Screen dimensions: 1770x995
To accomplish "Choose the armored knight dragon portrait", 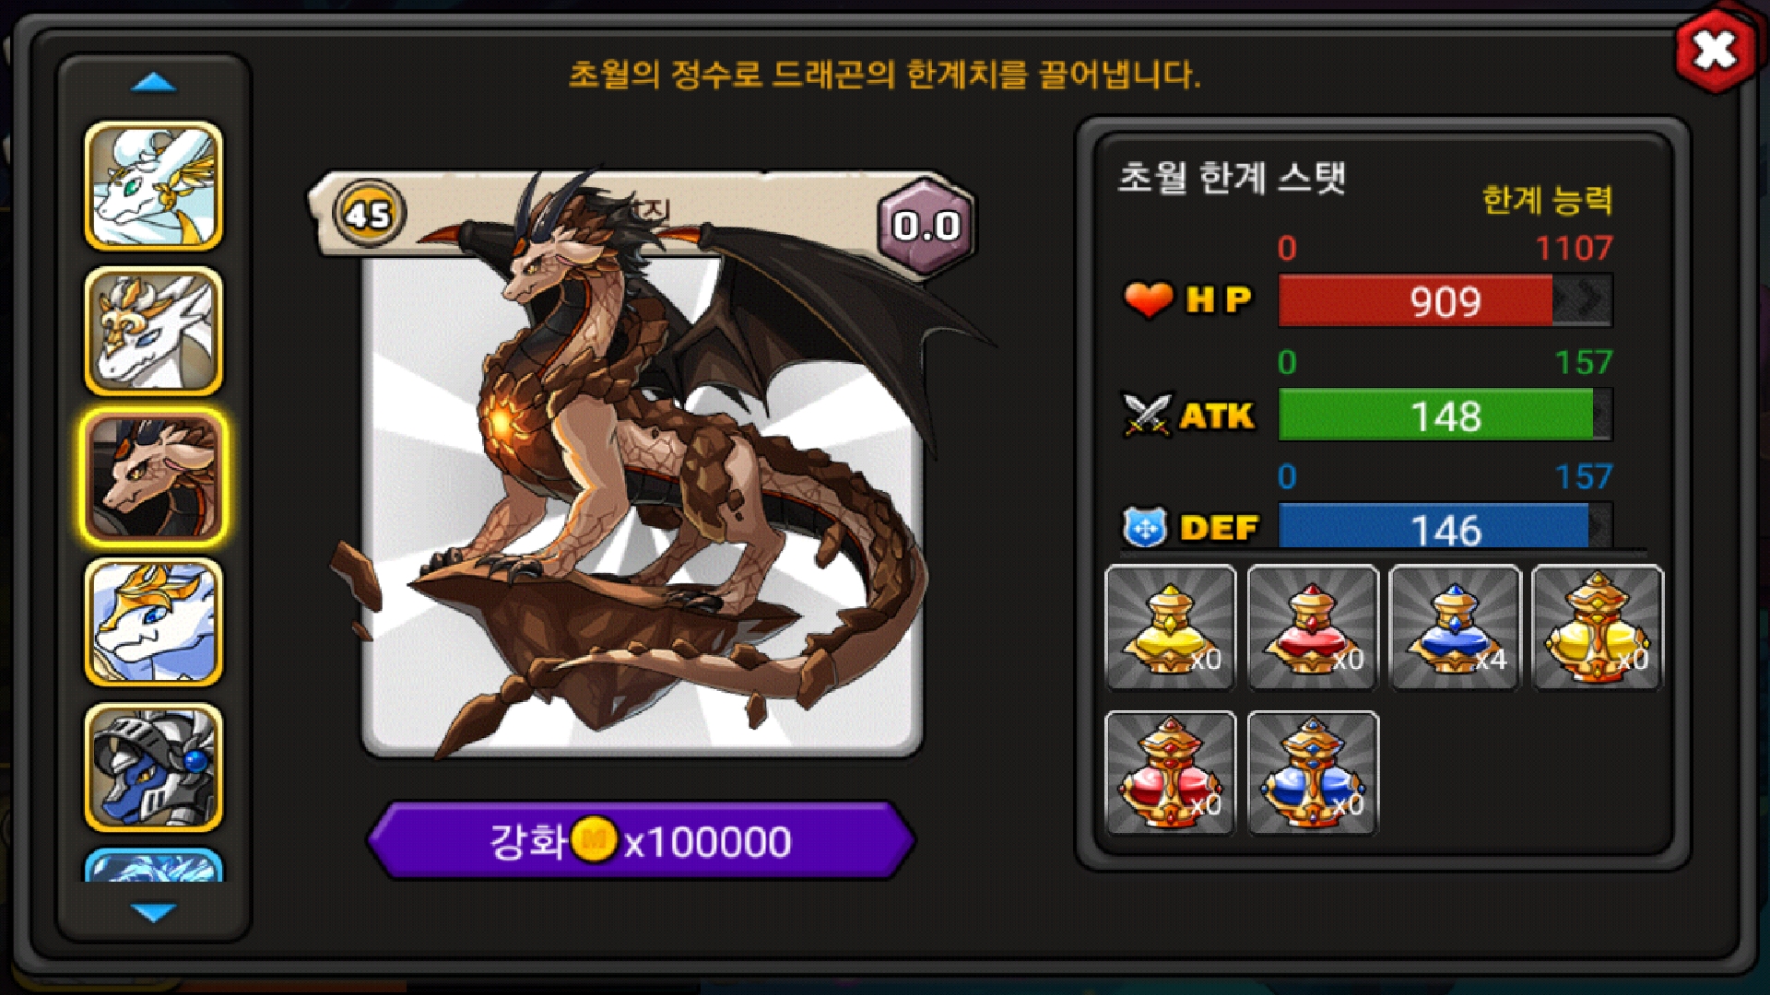I will point(154,768).
